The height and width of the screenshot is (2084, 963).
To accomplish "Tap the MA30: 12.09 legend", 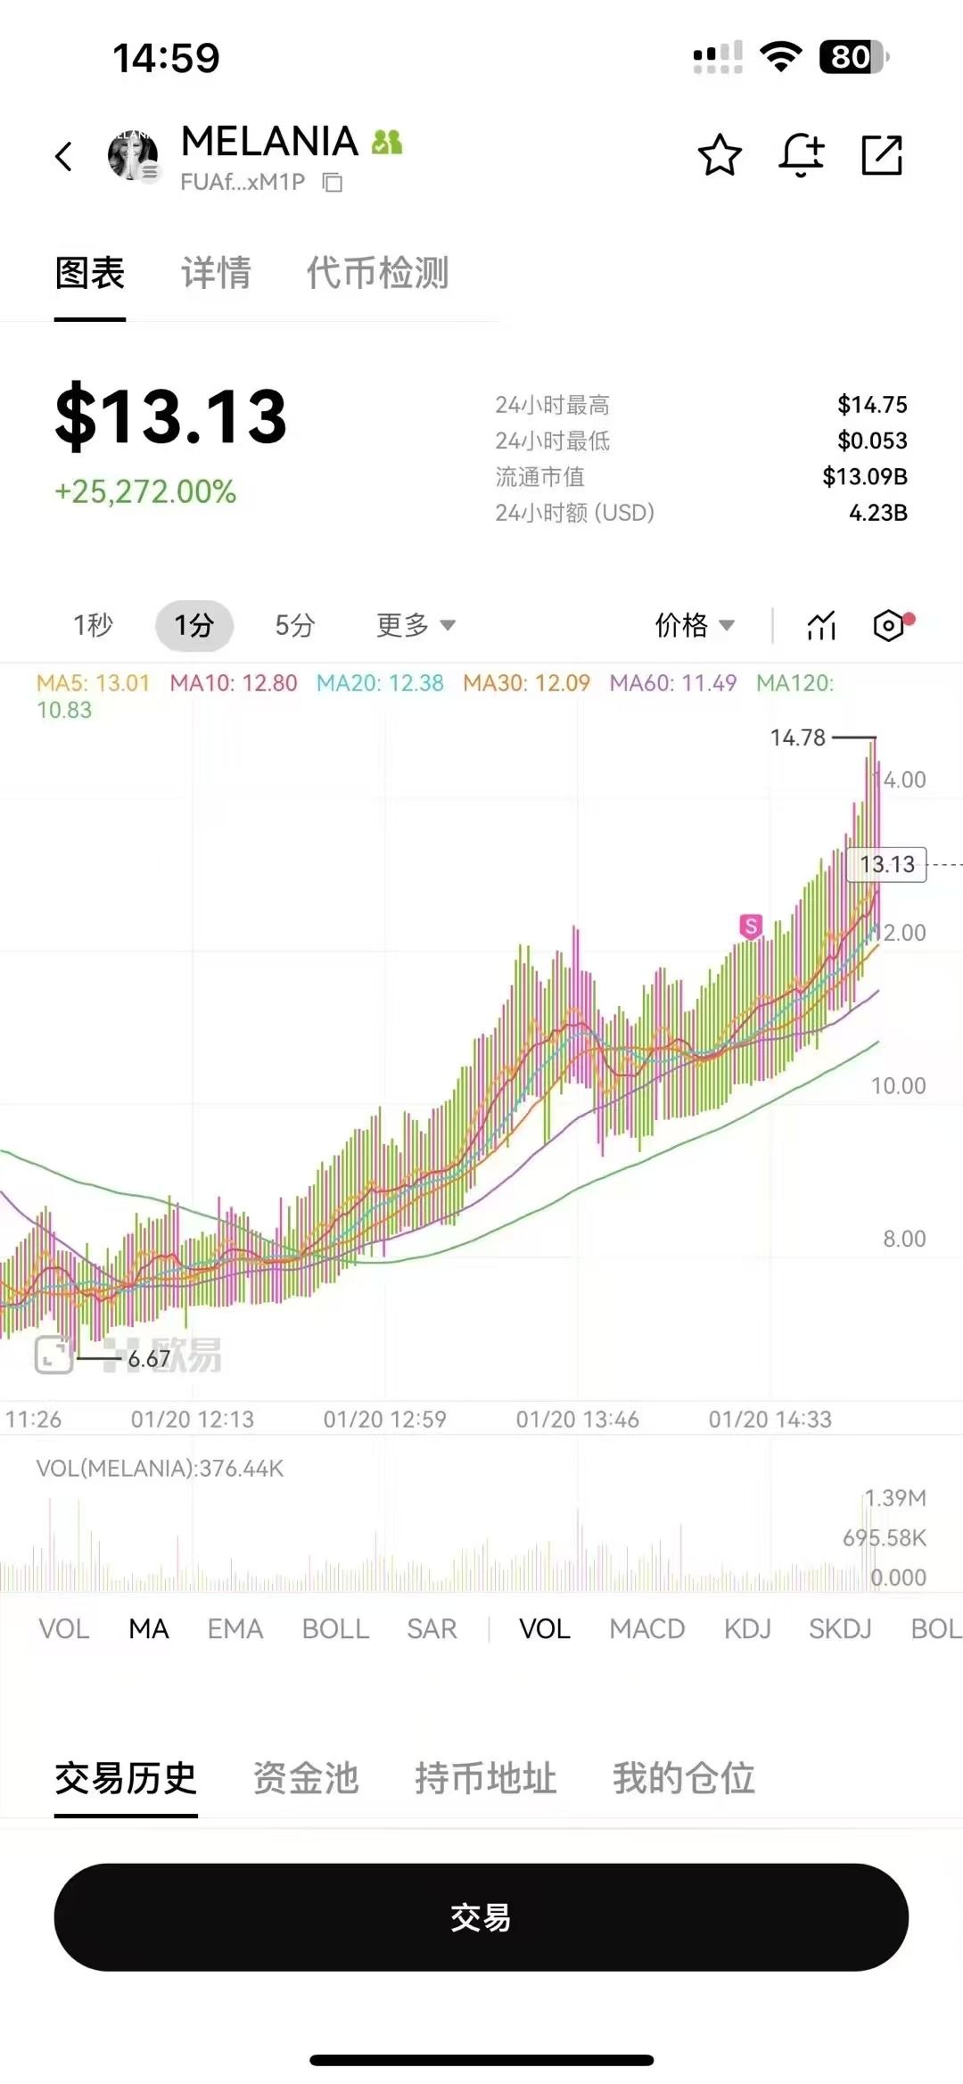I will tap(527, 683).
